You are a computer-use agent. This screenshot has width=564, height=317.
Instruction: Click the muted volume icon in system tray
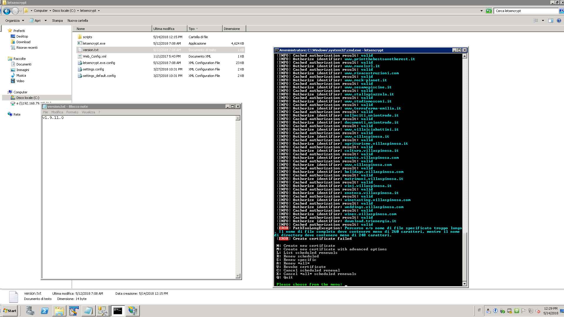click(538, 311)
